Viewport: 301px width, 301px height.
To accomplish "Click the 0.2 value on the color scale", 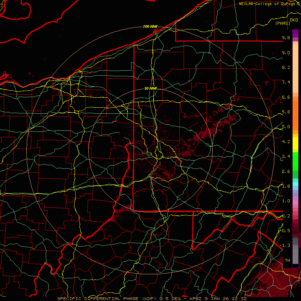I will 286,216.
